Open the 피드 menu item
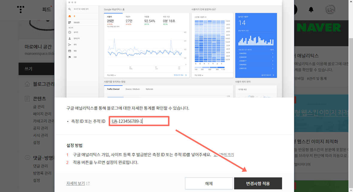 (46, 9)
